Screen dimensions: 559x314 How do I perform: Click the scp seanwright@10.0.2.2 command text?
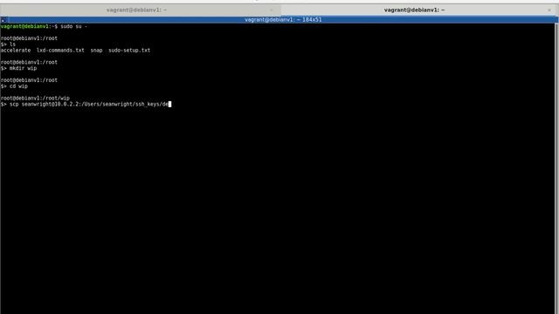coord(89,104)
